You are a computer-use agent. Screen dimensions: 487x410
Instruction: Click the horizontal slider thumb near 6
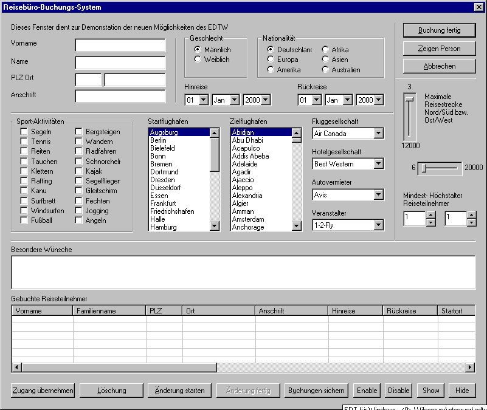pos(425,168)
